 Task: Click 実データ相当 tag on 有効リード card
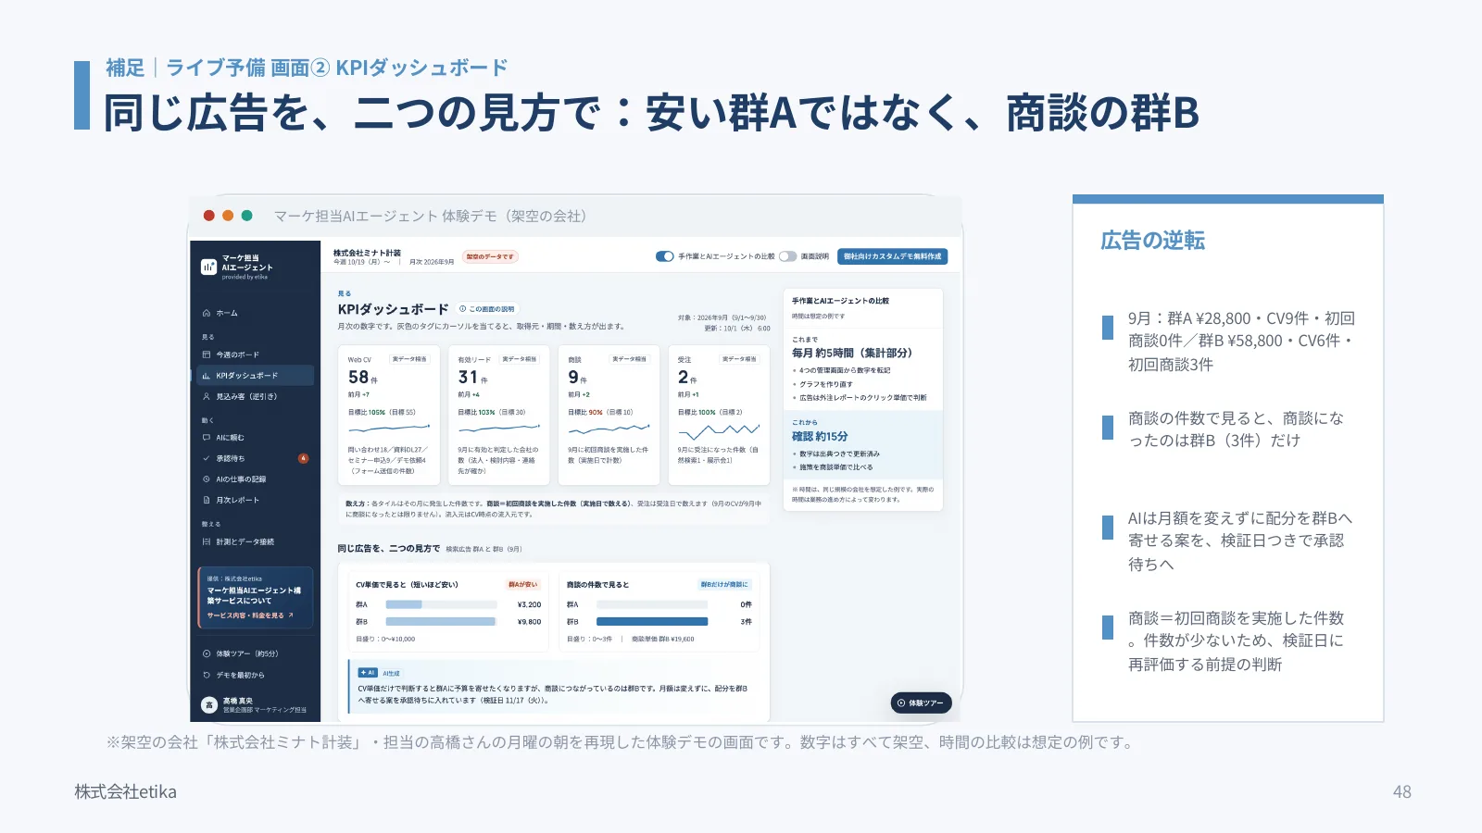[520, 359]
